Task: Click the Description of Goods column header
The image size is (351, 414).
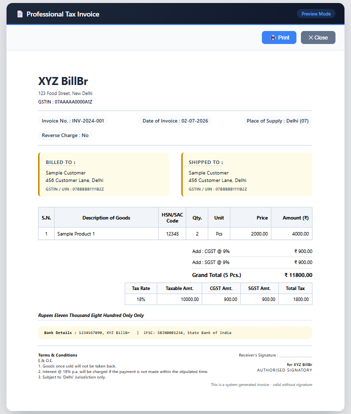Action: tap(106, 218)
